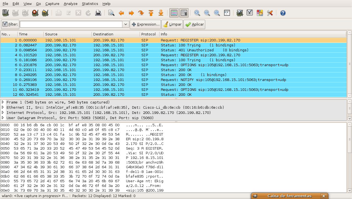
Task: Sort by the Info column header
Action: (x=253, y=34)
